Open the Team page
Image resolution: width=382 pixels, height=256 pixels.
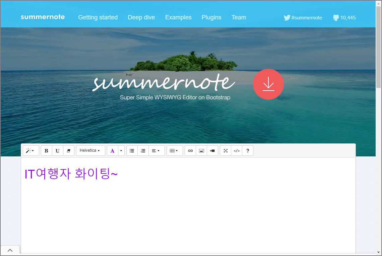point(239,17)
